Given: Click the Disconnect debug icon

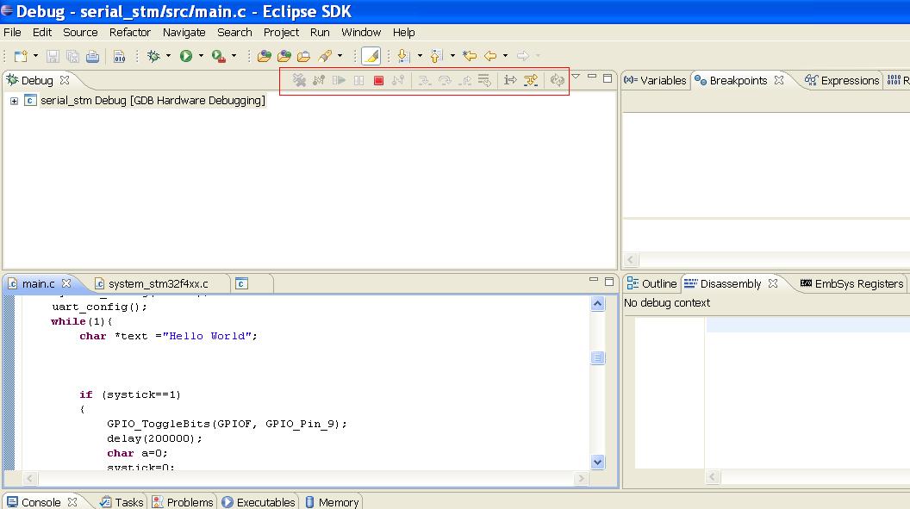Looking at the screenshot, I should 397,81.
